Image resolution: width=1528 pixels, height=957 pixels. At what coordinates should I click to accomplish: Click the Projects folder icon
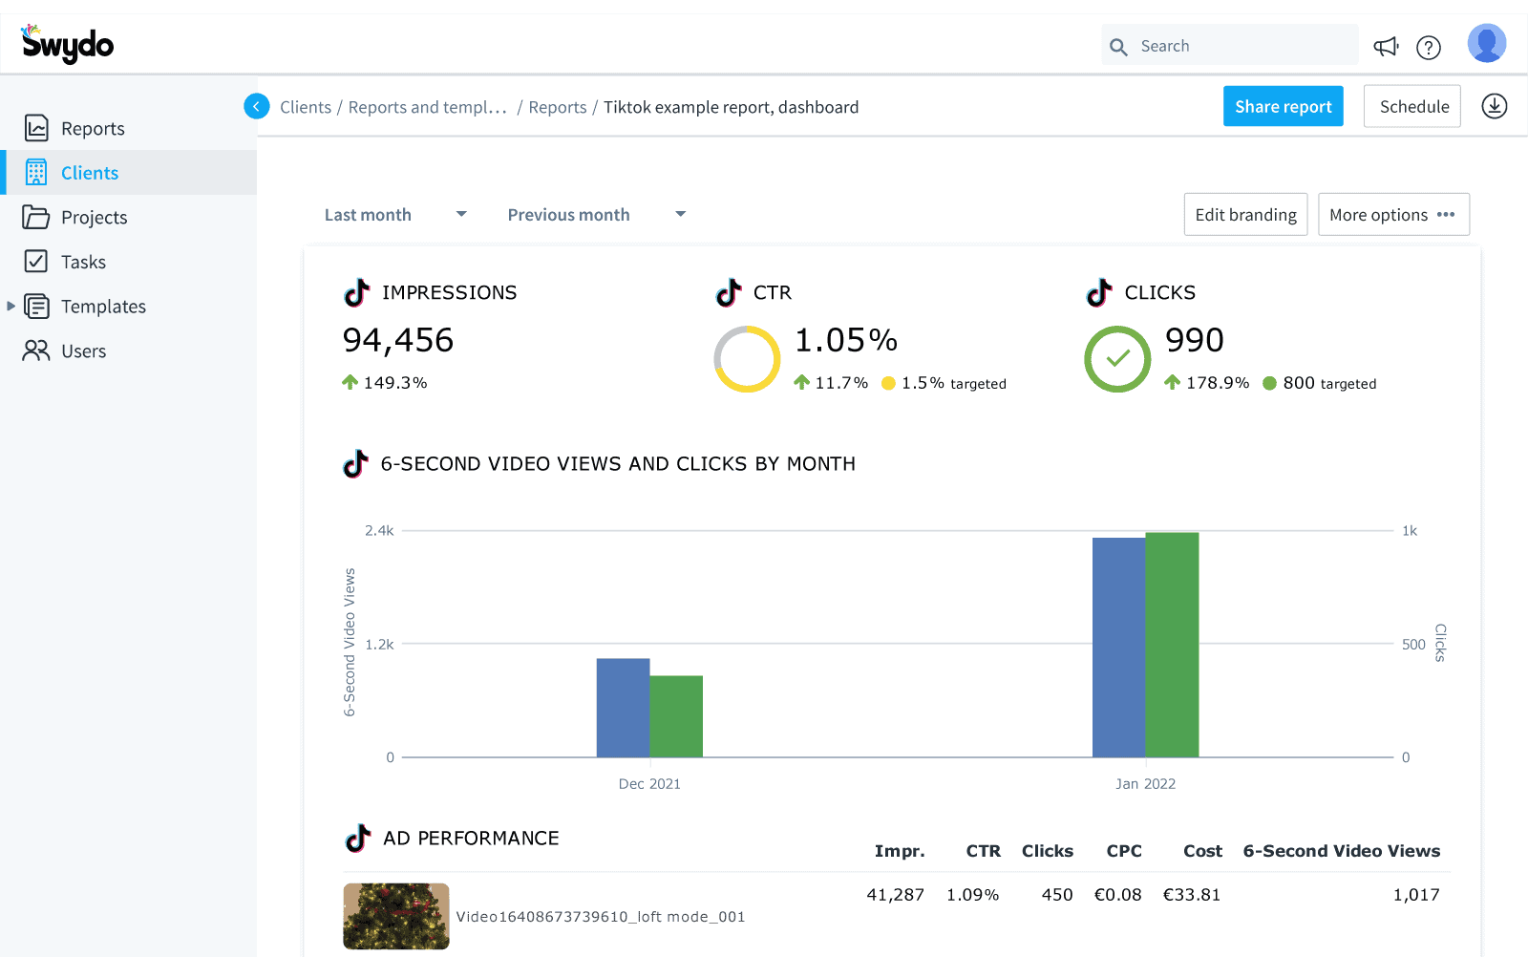tap(36, 217)
